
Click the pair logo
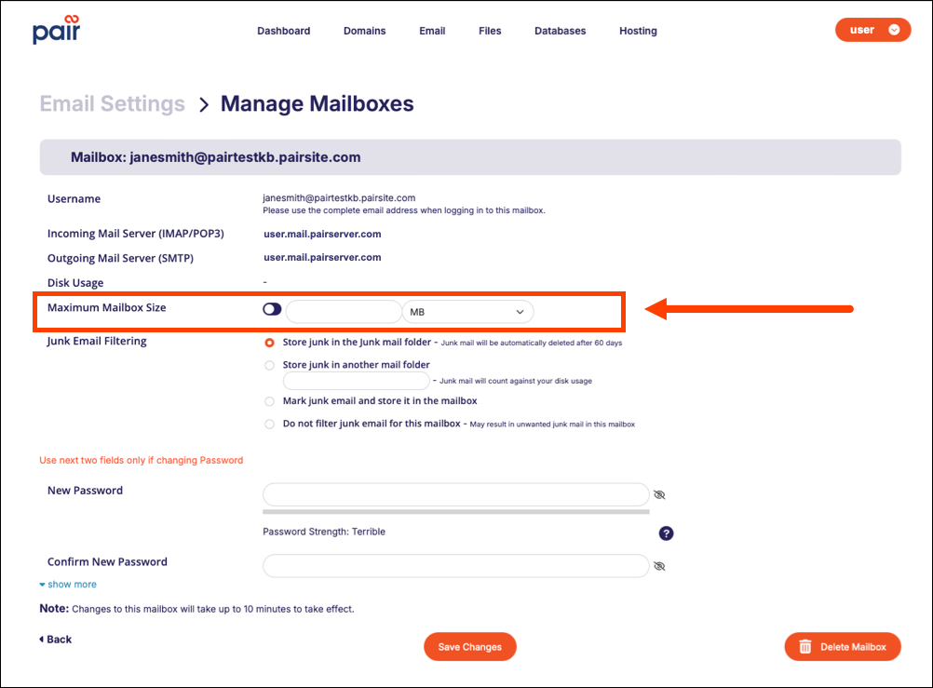pos(56,30)
